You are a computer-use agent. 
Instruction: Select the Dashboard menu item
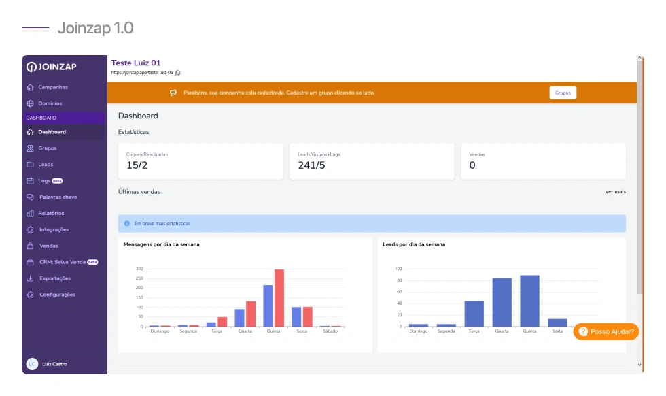point(63,132)
